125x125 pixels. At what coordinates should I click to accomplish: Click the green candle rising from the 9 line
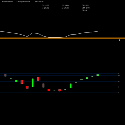(71, 86)
